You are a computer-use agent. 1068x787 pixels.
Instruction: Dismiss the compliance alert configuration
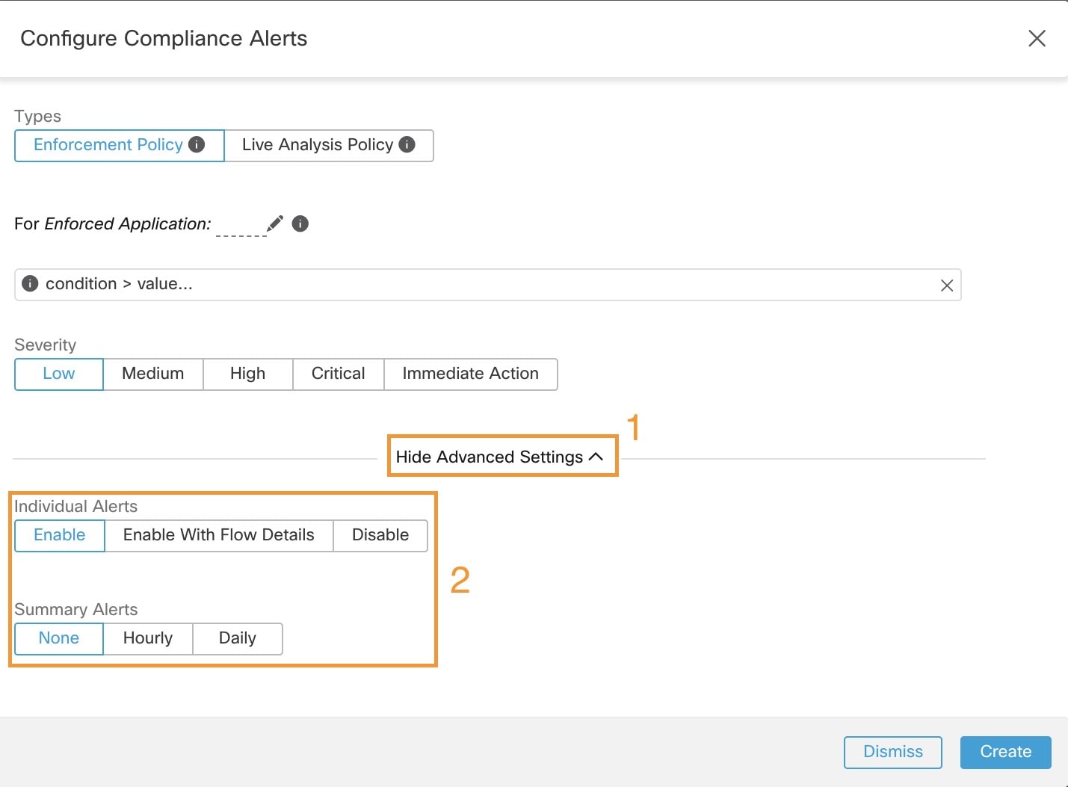click(x=892, y=752)
